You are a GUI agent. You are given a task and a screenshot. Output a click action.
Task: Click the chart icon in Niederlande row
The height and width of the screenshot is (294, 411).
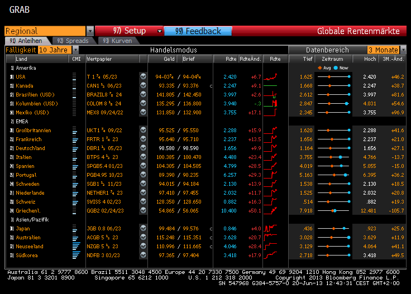pos(143,192)
